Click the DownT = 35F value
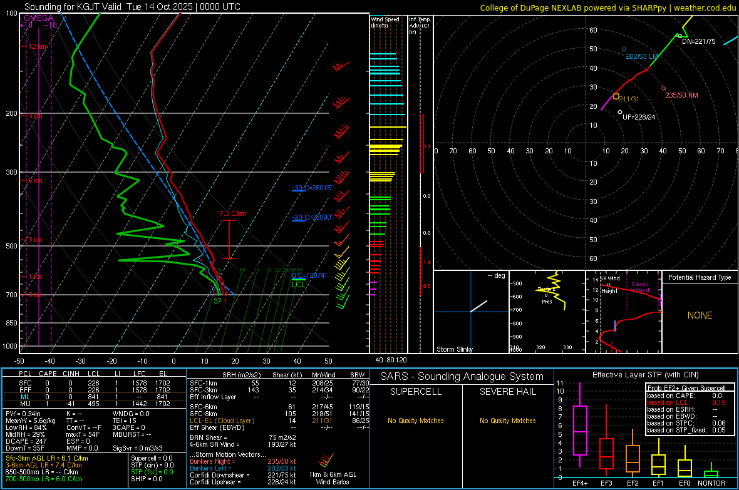Viewport: 739px width, 490px height. 24,449
